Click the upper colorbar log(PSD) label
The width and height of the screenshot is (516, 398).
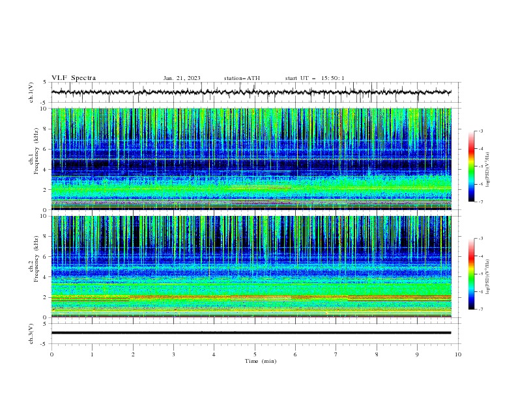coord(487,170)
